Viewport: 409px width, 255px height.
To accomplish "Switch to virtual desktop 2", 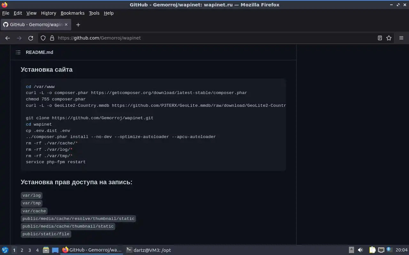I will (22, 250).
